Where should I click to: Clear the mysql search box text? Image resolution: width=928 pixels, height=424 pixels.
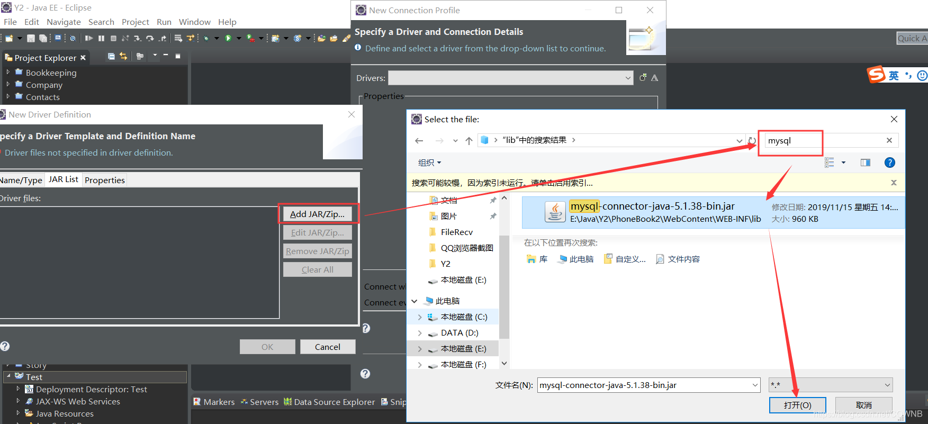point(889,140)
